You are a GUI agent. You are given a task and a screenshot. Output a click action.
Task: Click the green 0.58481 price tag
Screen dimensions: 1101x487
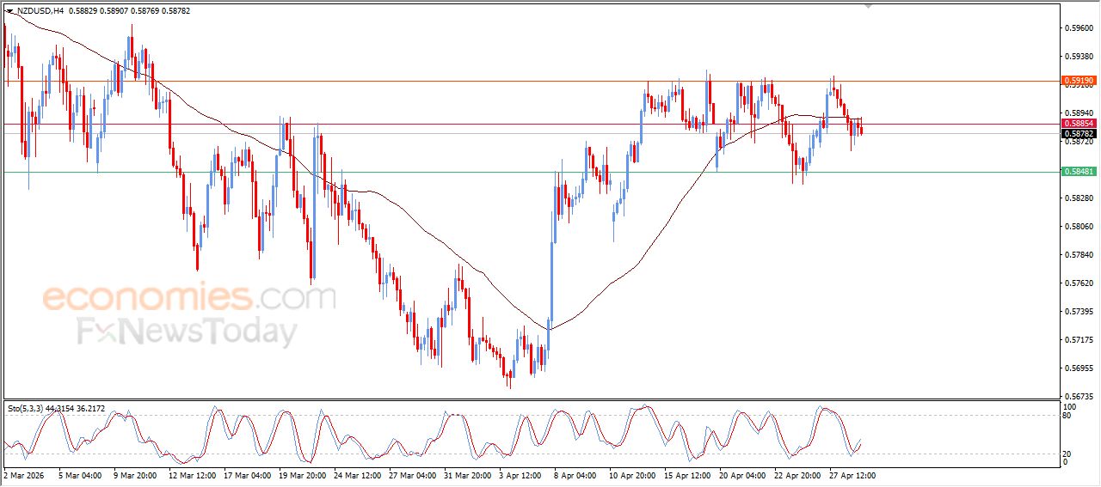(x=1079, y=172)
